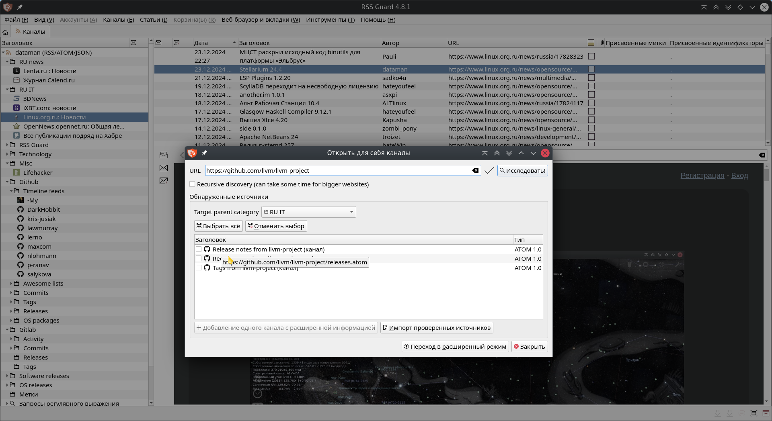772x421 pixels.
Task: Open Файл menu
Action: coord(16,20)
